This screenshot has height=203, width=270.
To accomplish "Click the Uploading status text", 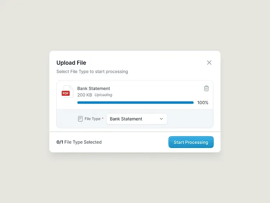I will pos(103,95).
